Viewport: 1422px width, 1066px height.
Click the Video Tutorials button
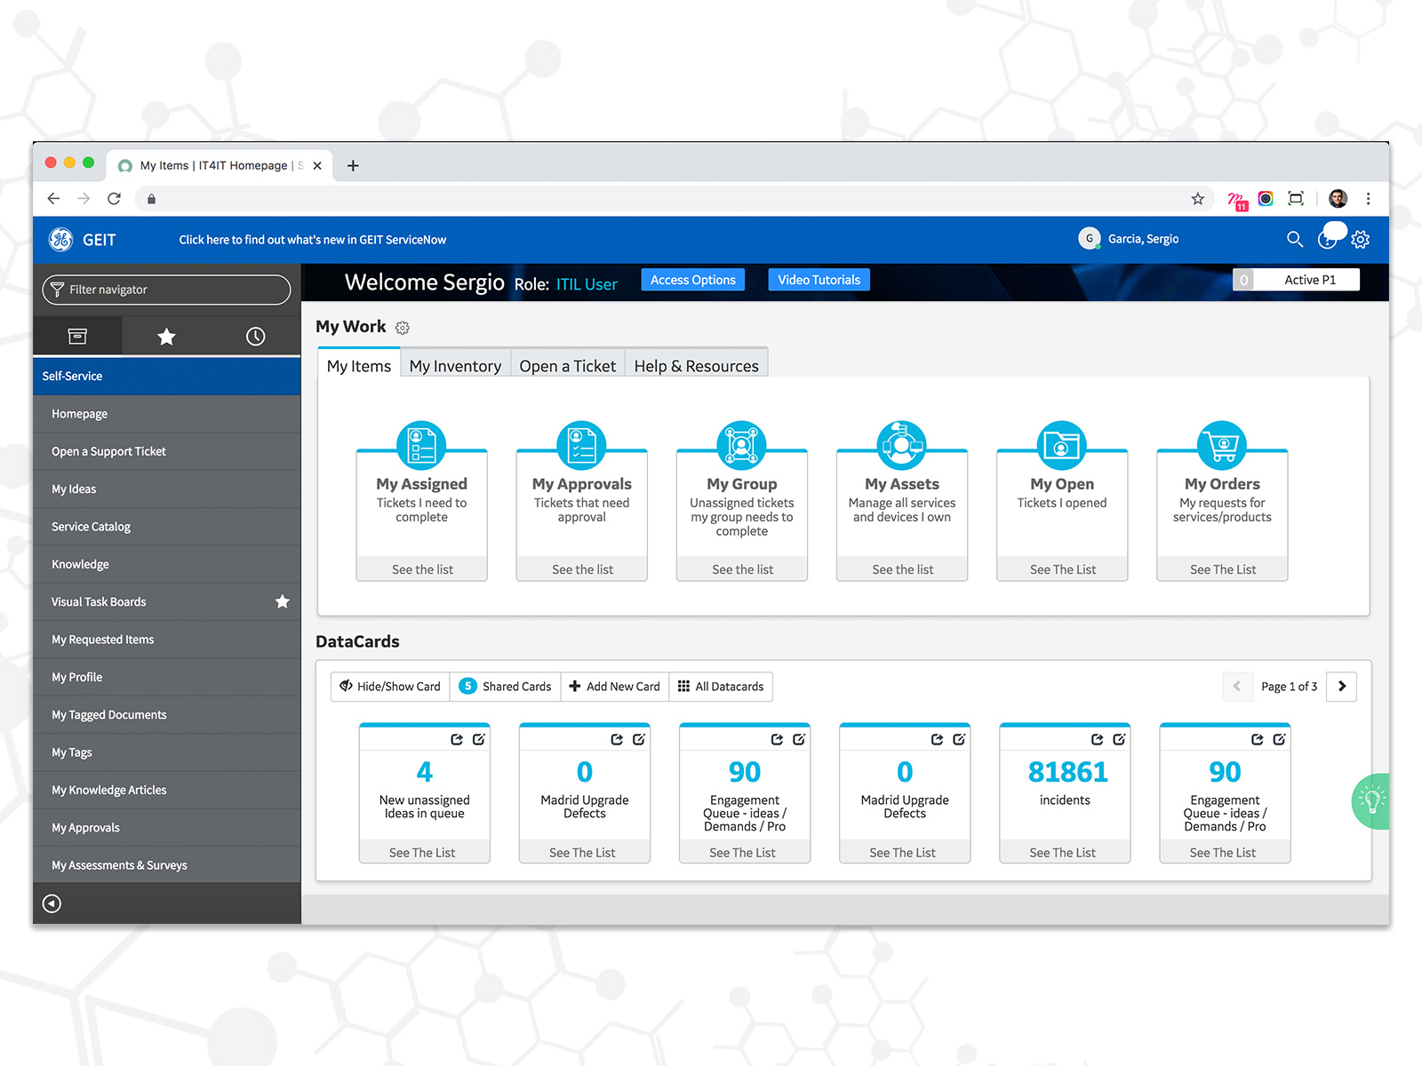coord(819,280)
